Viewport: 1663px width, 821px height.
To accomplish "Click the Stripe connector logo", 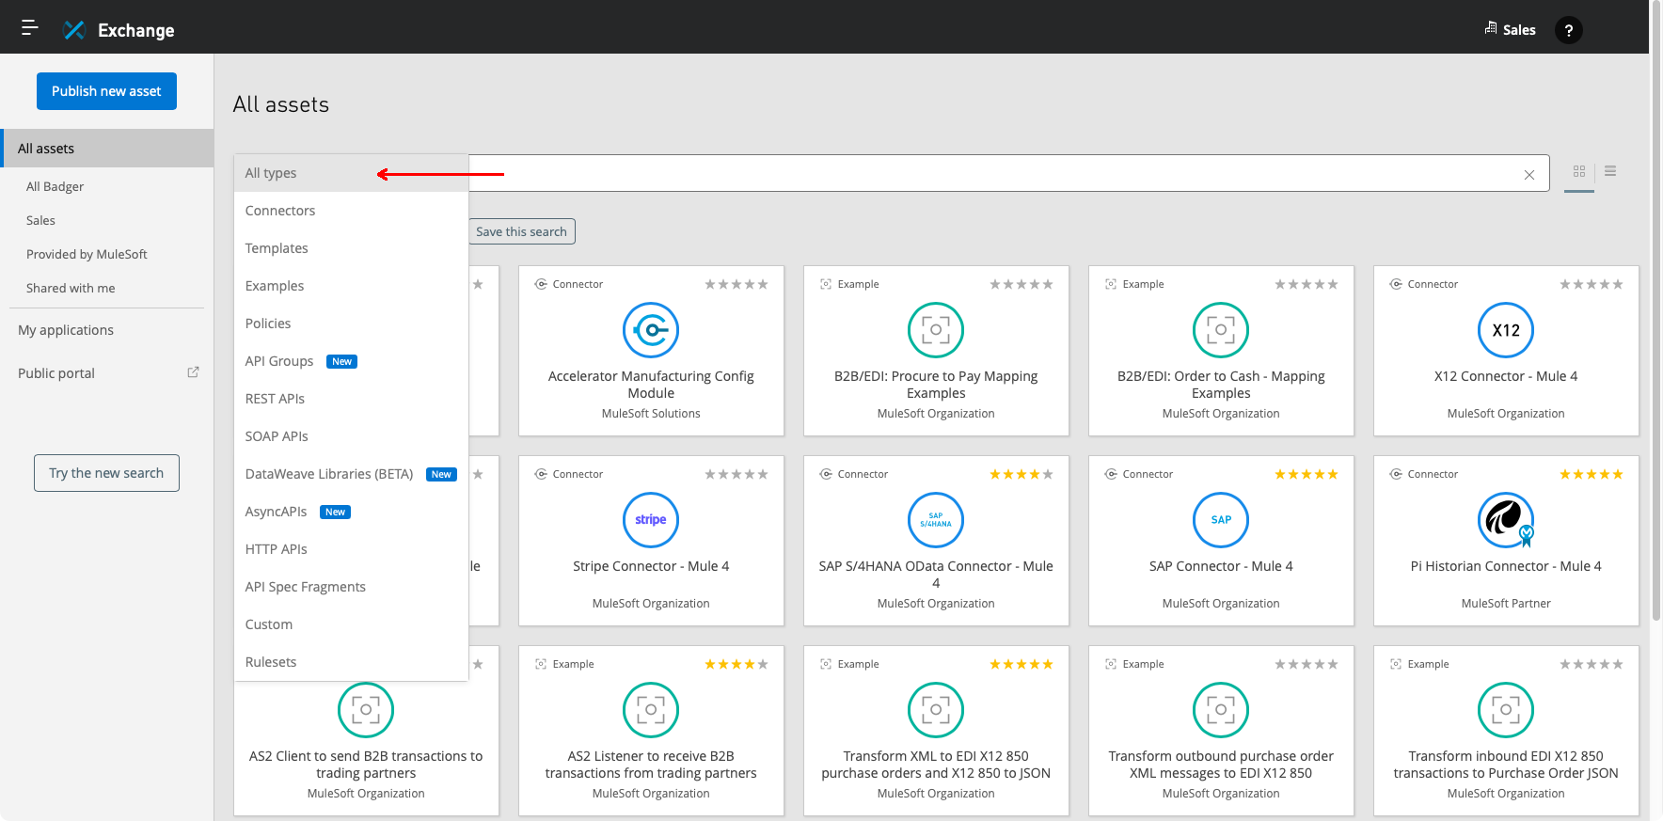I will [651, 520].
